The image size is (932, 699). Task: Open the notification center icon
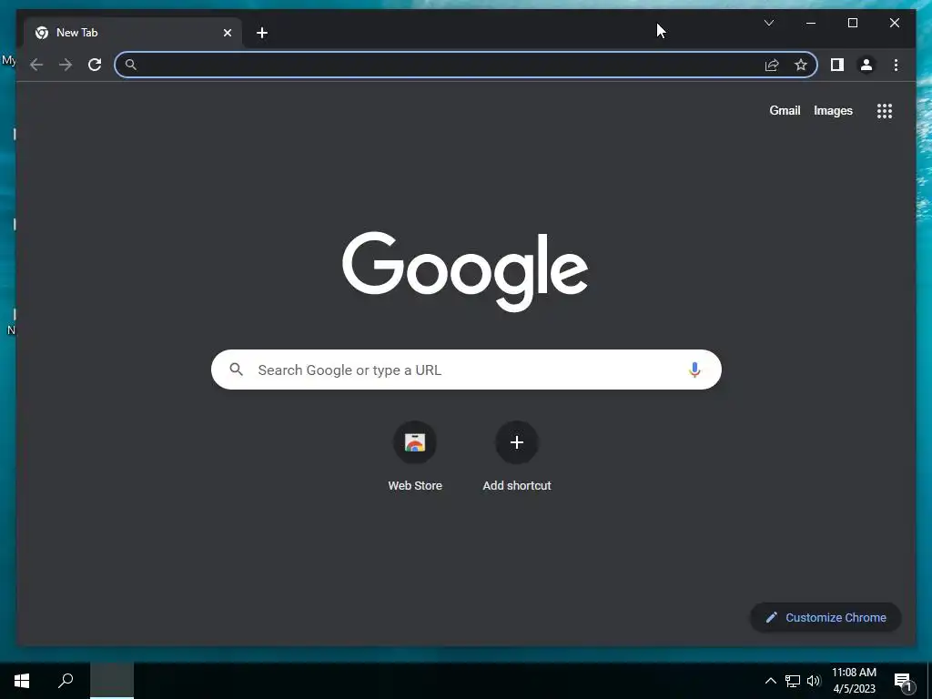click(904, 683)
